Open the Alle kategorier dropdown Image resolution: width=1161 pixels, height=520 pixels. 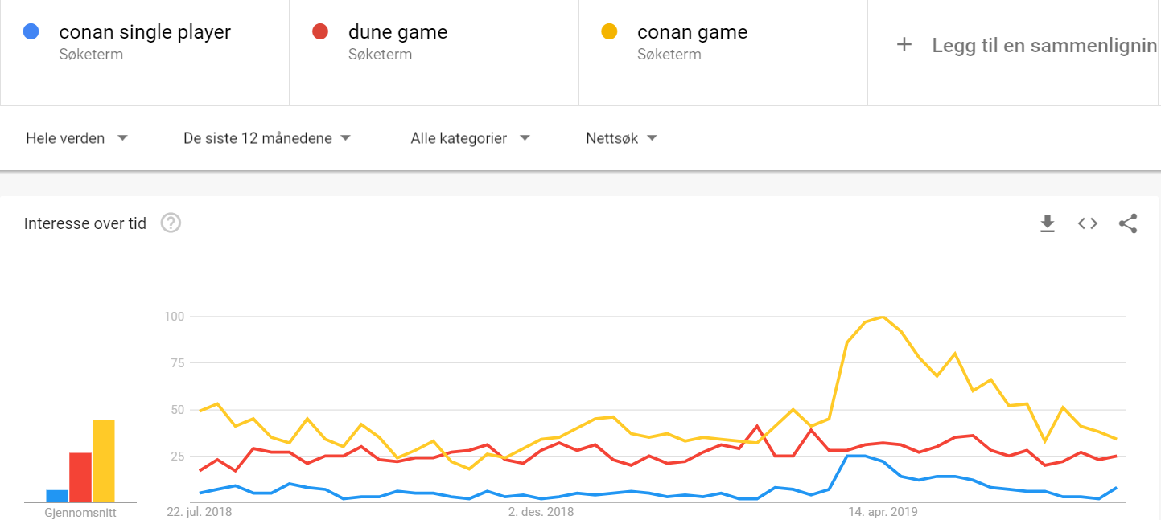tap(470, 138)
